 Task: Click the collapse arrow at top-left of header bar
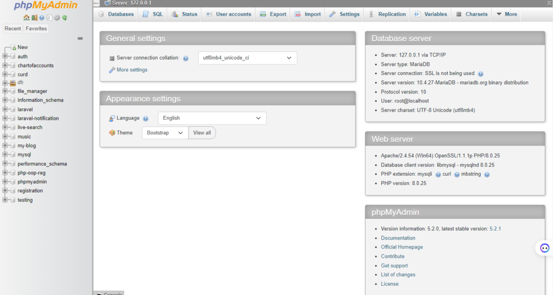[96, 3]
